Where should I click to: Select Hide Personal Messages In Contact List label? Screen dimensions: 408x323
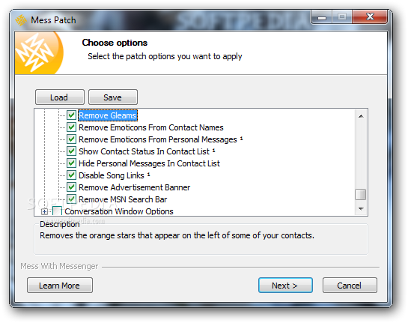coord(149,163)
